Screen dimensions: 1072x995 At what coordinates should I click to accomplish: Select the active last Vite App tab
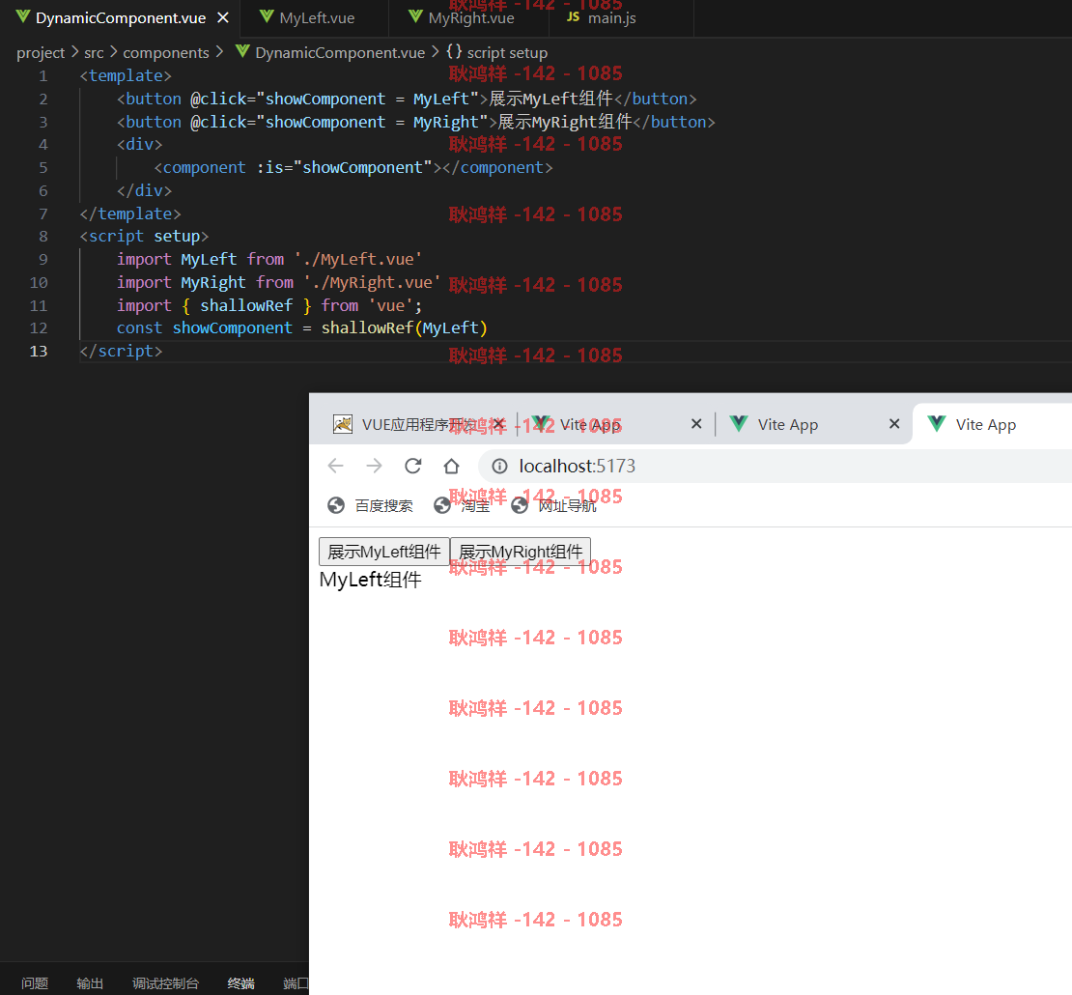991,425
